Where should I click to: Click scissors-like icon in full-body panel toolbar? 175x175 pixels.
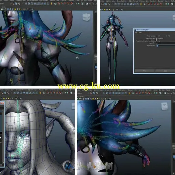pyautogui.click(x=122, y=10)
